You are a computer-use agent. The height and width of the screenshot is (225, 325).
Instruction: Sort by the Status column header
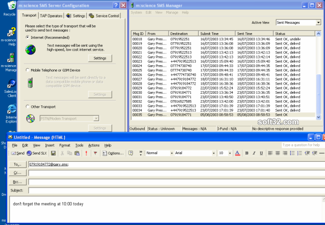click(x=294, y=34)
